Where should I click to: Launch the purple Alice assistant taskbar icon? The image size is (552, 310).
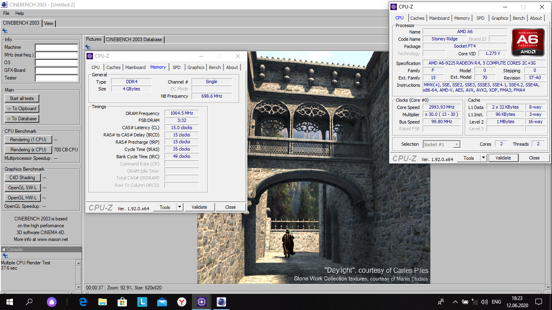coord(52,302)
